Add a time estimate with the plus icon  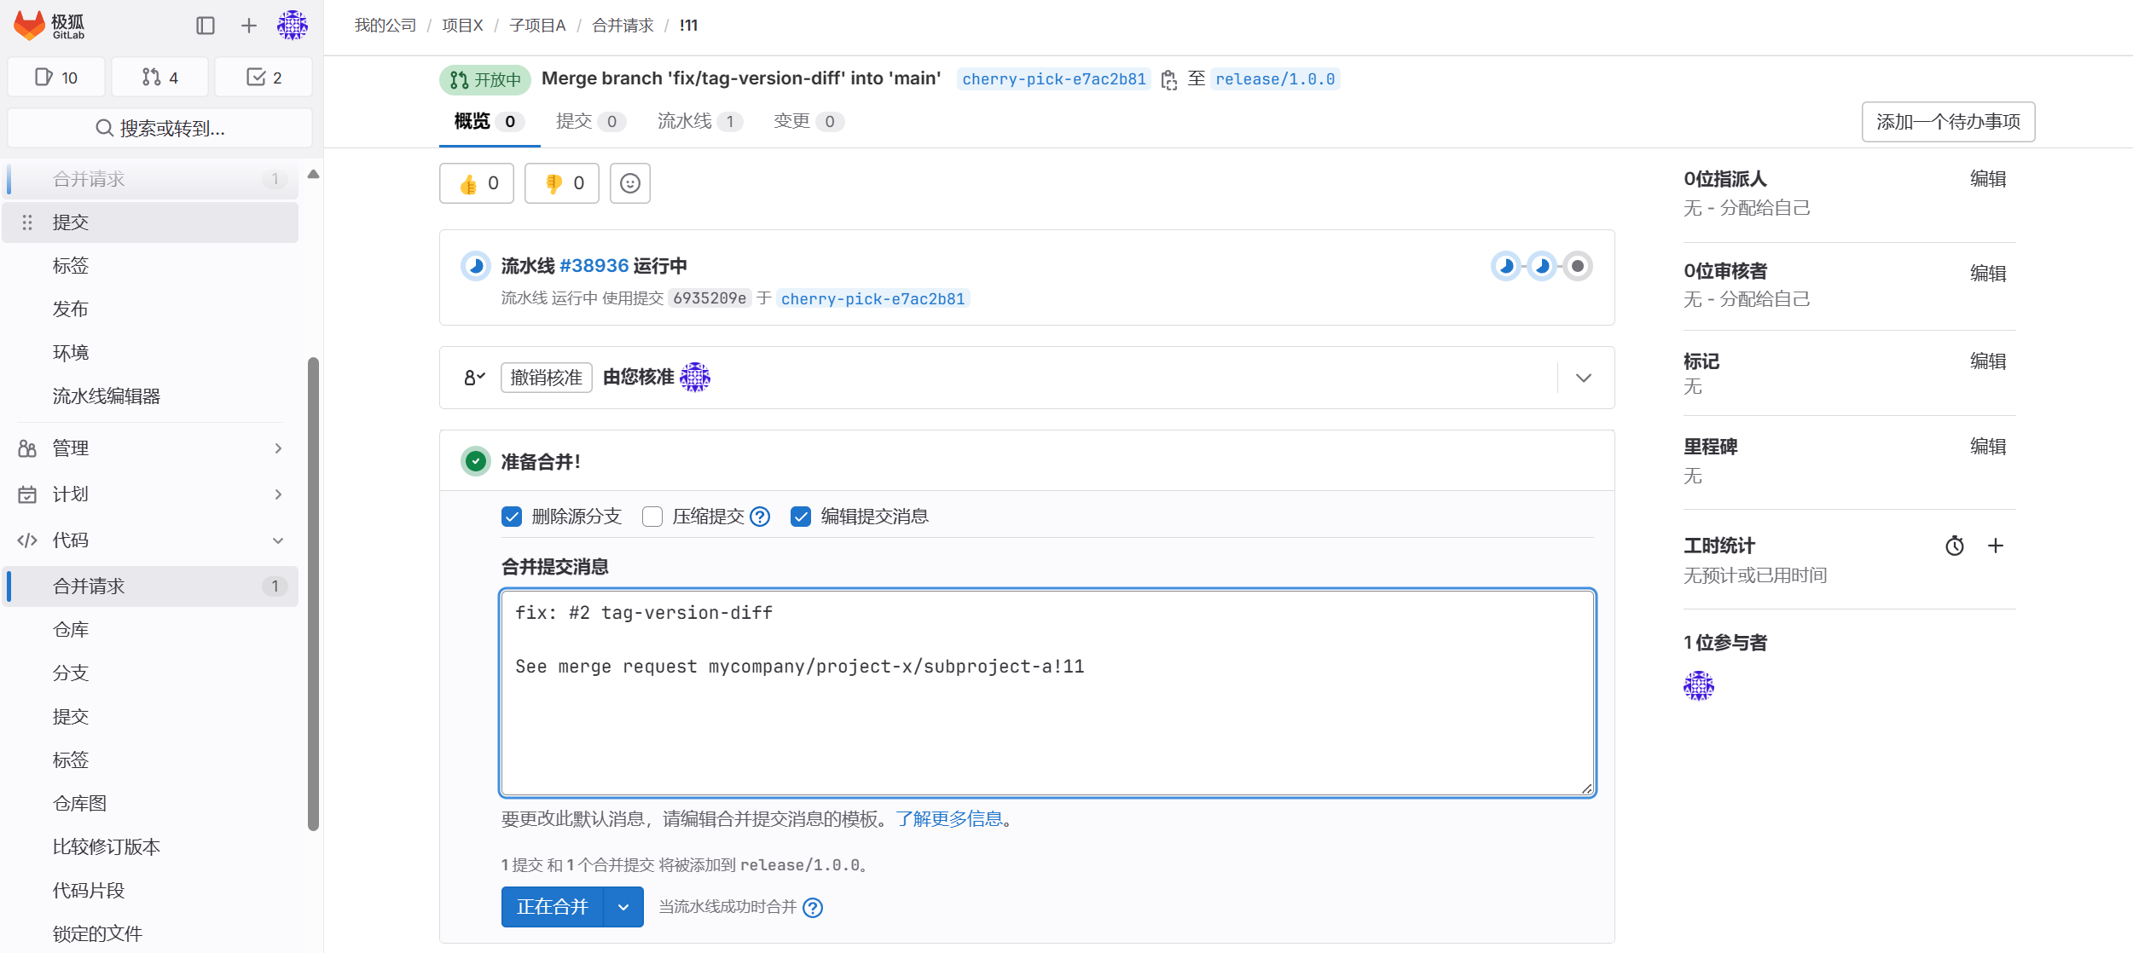pos(1997,546)
